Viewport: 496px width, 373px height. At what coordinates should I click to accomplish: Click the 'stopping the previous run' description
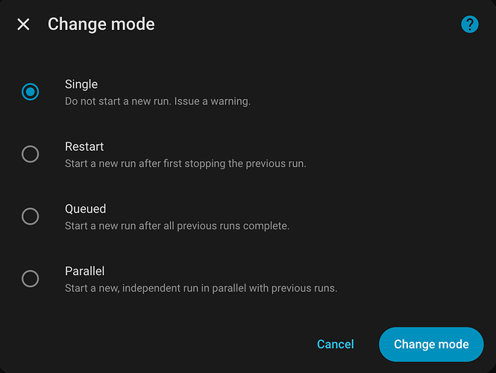click(249, 163)
